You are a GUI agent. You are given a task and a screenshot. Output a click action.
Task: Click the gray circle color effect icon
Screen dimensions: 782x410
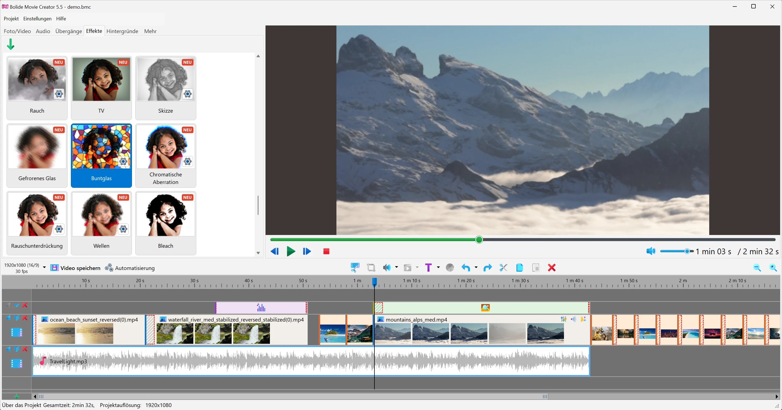click(450, 268)
